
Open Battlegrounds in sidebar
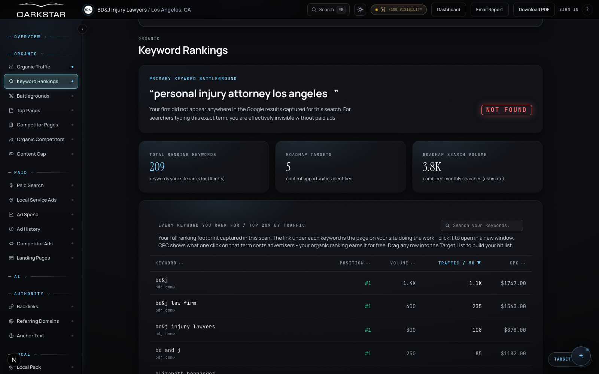pyautogui.click(x=41, y=96)
